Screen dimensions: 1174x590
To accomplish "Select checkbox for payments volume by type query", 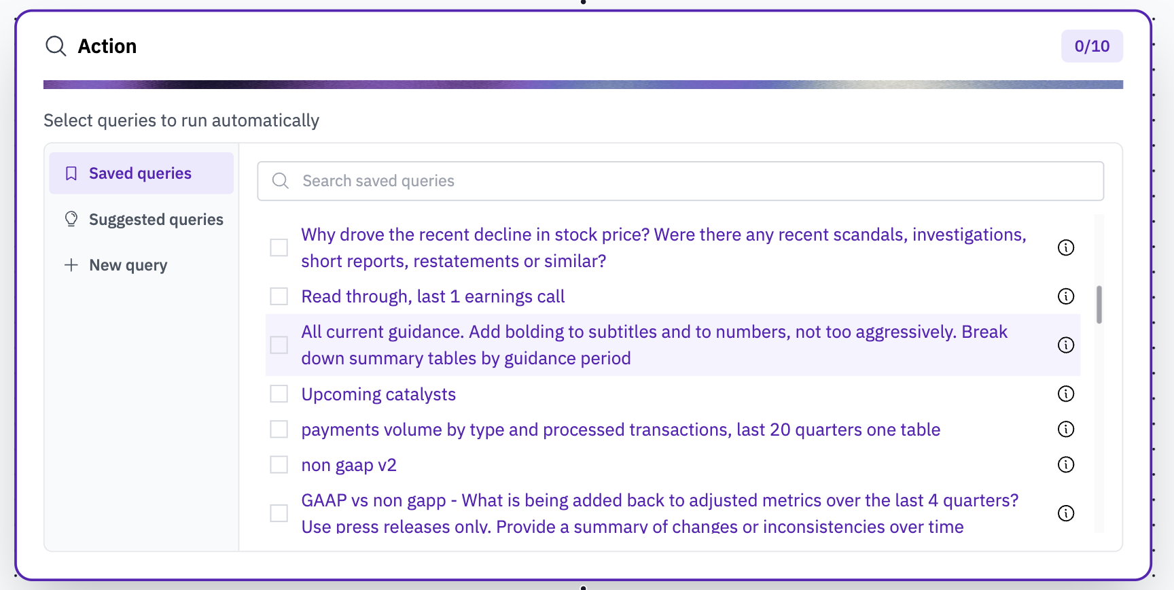I will pyautogui.click(x=279, y=430).
